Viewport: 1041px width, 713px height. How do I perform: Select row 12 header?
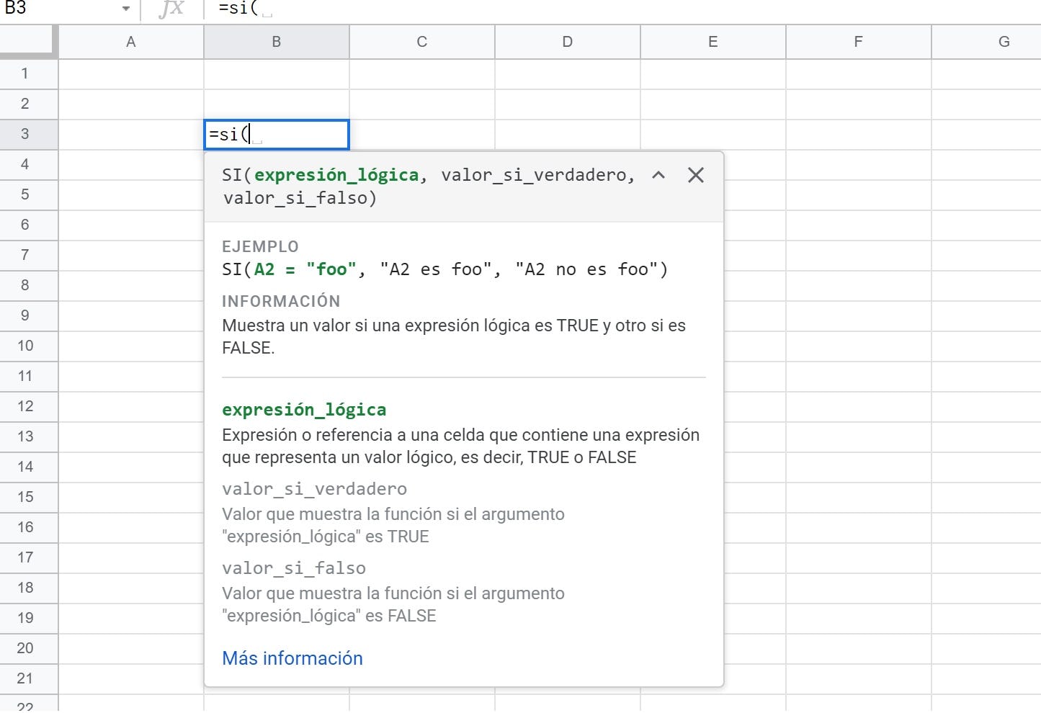pyautogui.click(x=25, y=406)
